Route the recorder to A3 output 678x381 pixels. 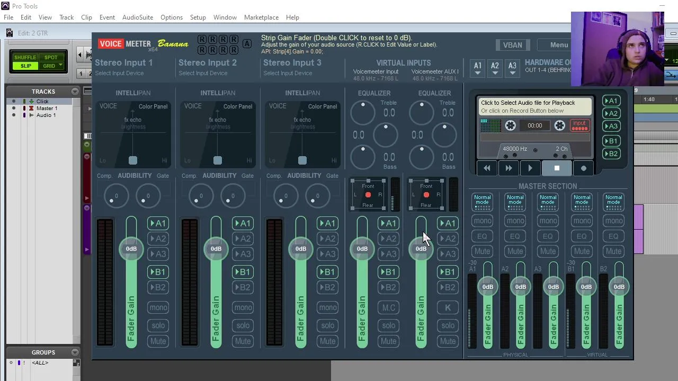(611, 126)
